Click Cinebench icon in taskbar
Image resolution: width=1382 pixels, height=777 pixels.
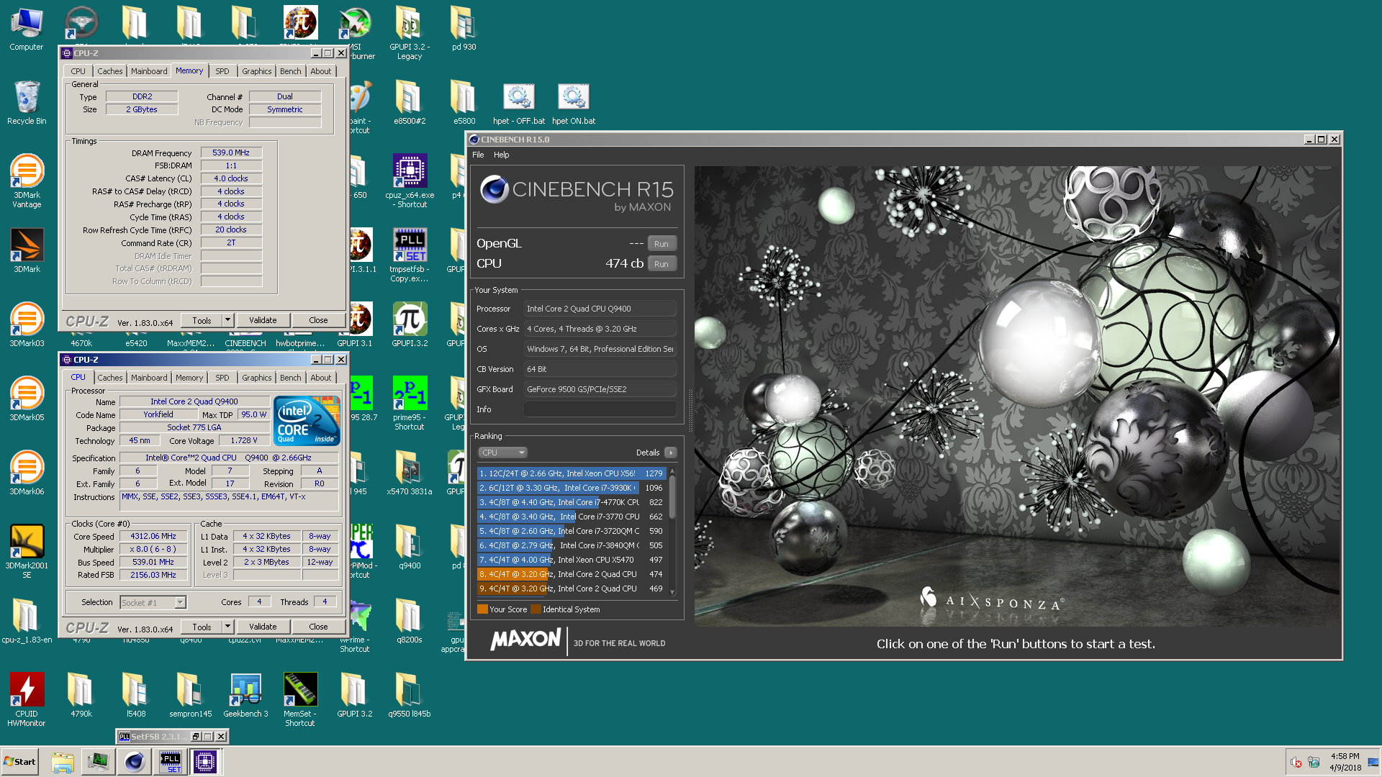[134, 762]
